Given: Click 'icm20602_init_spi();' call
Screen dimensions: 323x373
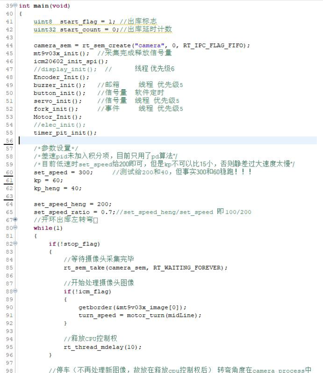Looking at the screenshot, I should 71,62.
